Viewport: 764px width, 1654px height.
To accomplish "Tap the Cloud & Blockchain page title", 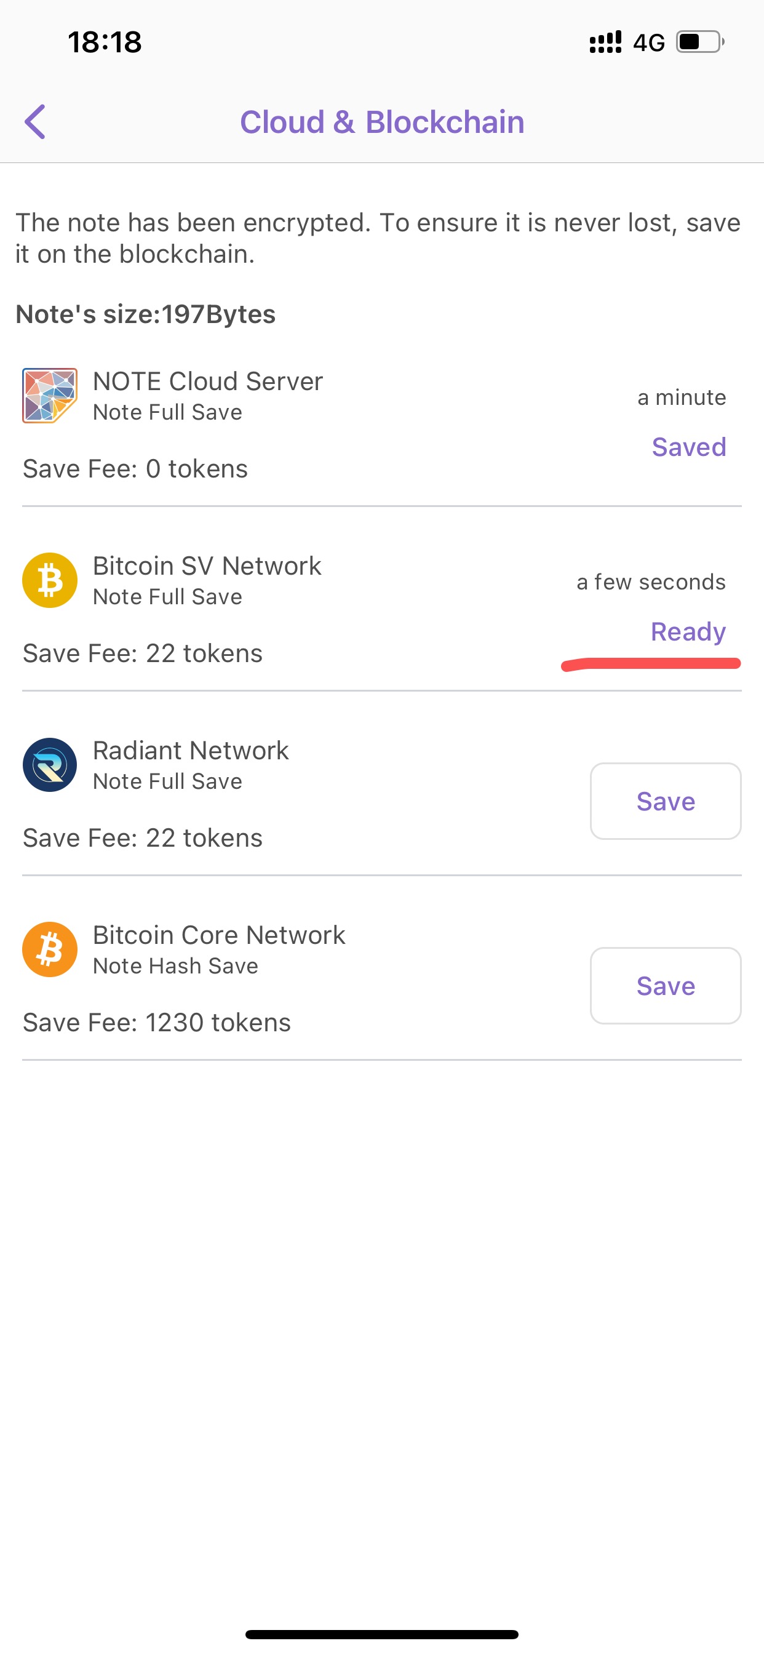I will pyautogui.click(x=382, y=122).
